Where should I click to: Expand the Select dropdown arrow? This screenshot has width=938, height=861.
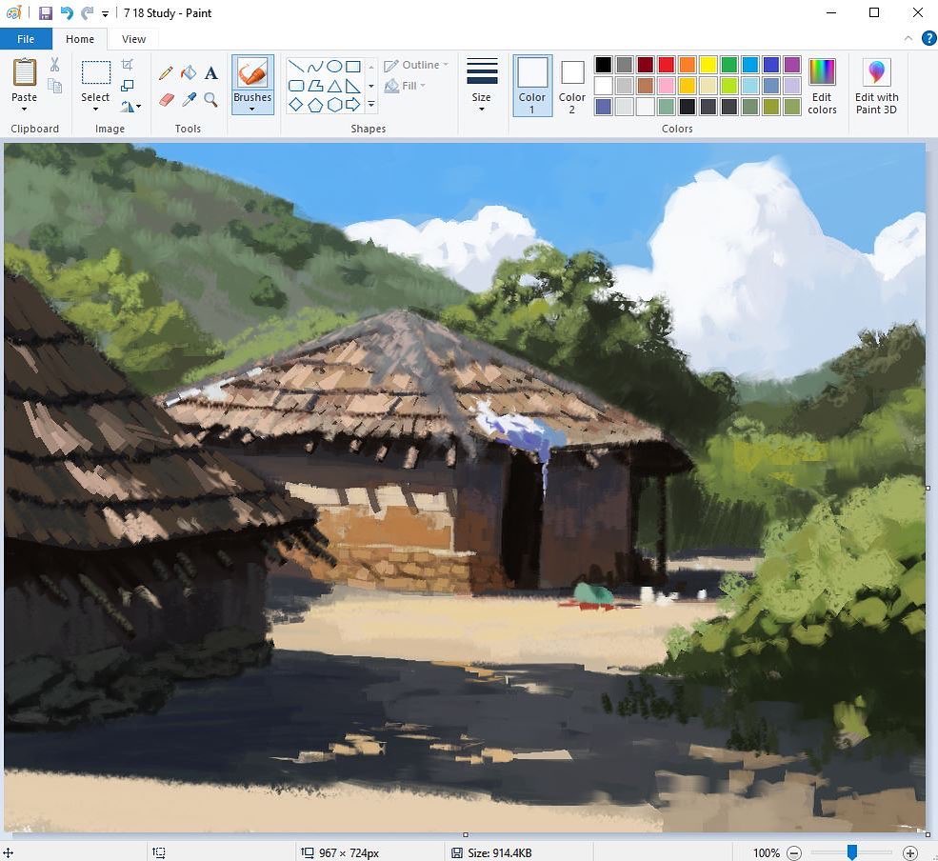coord(96,110)
